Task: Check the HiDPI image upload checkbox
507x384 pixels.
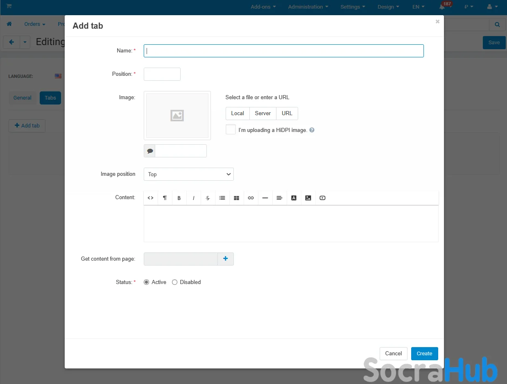Action: click(231, 130)
